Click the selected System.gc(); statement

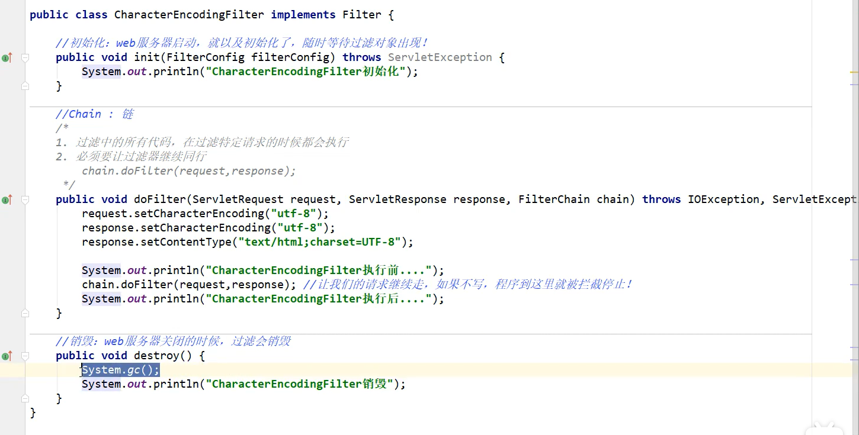121,370
